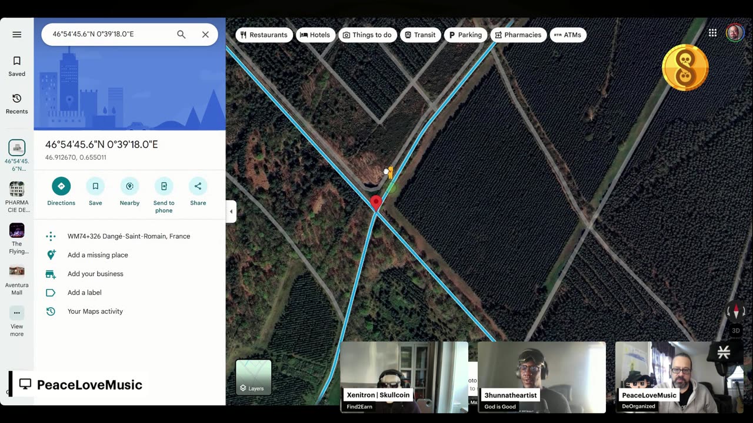Click the plus code dots icon
The height and width of the screenshot is (423, 753).
click(x=51, y=236)
